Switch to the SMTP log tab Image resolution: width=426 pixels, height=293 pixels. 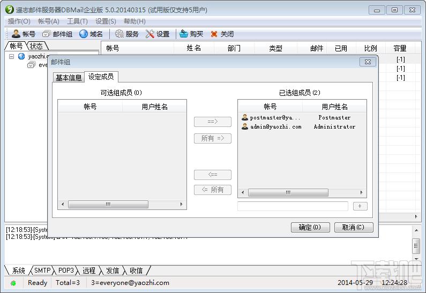click(42, 270)
